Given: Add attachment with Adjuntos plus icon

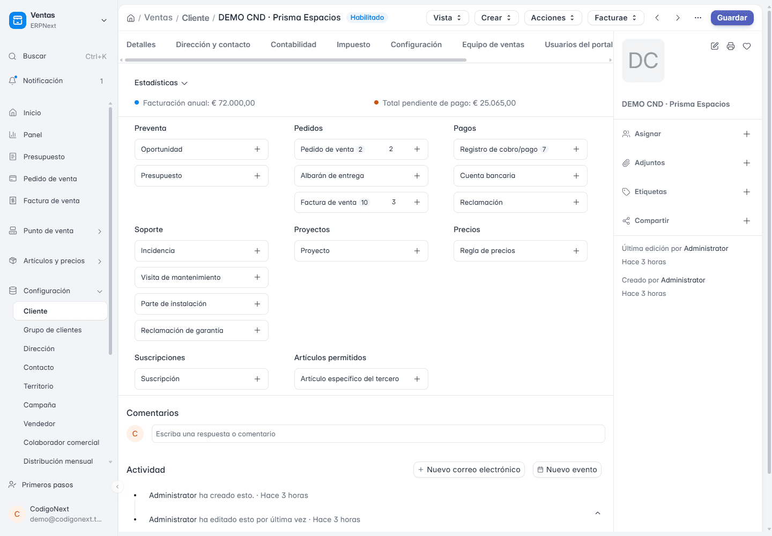Looking at the screenshot, I should 747,163.
